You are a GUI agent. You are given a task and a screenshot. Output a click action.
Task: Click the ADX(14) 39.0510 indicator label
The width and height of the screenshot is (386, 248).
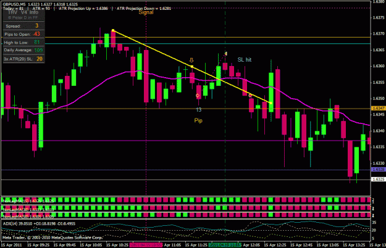[39, 224]
